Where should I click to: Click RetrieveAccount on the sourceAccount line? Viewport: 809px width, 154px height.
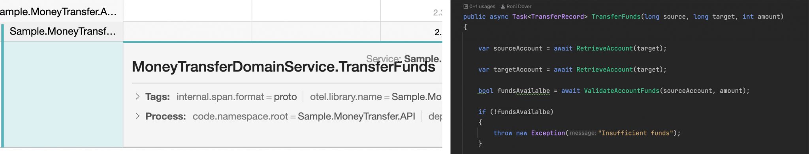(x=604, y=48)
